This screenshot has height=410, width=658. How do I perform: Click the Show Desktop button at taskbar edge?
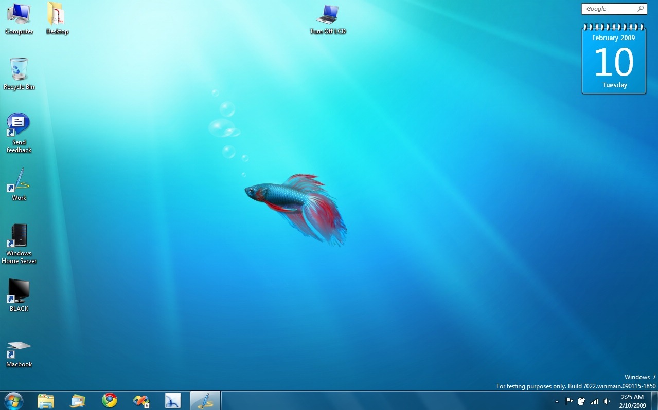tap(654, 401)
